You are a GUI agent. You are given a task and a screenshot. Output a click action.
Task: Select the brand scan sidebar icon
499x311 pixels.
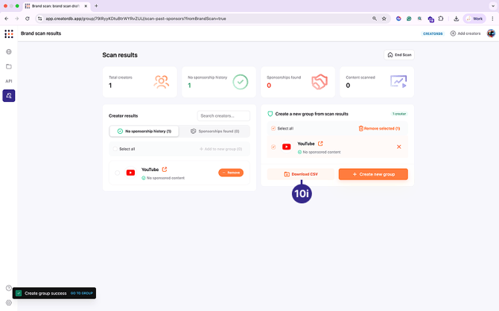click(9, 95)
